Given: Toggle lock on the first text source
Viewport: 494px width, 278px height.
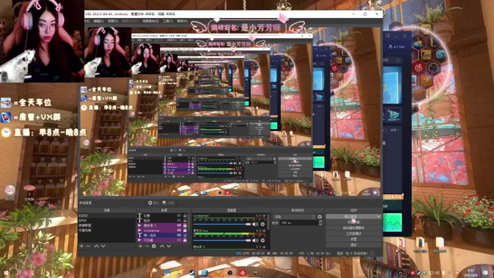Looking at the screenshot, I should (x=185, y=216).
